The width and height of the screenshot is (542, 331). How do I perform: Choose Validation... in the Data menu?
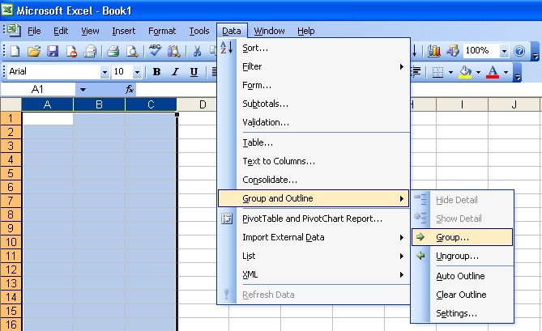pyautogui.click(x=314, y=122)
